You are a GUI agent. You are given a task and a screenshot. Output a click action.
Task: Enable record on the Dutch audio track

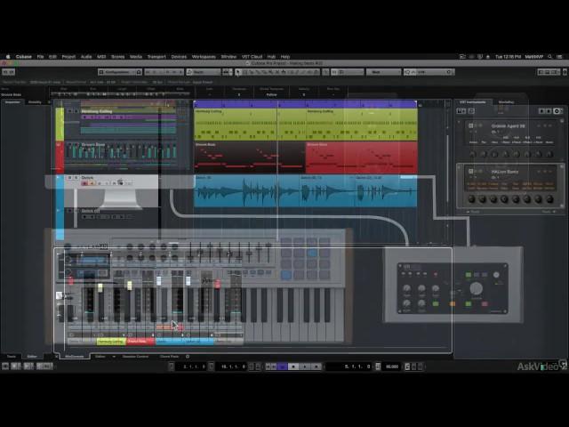[84, 183]
